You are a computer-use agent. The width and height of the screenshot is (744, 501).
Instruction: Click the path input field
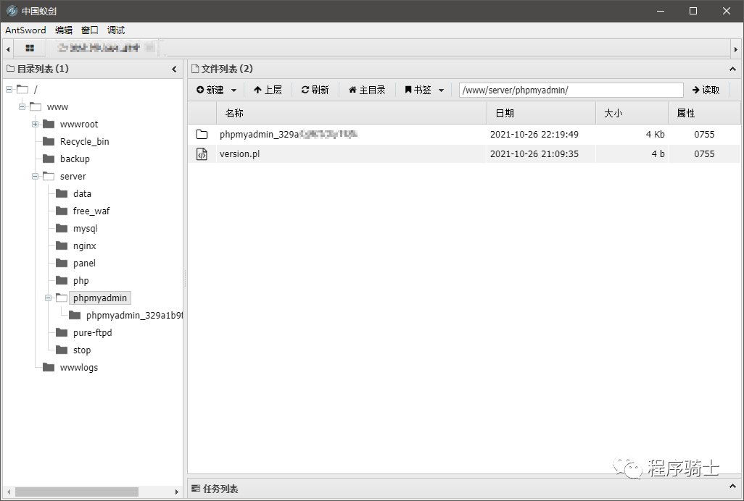click(571, 90)
